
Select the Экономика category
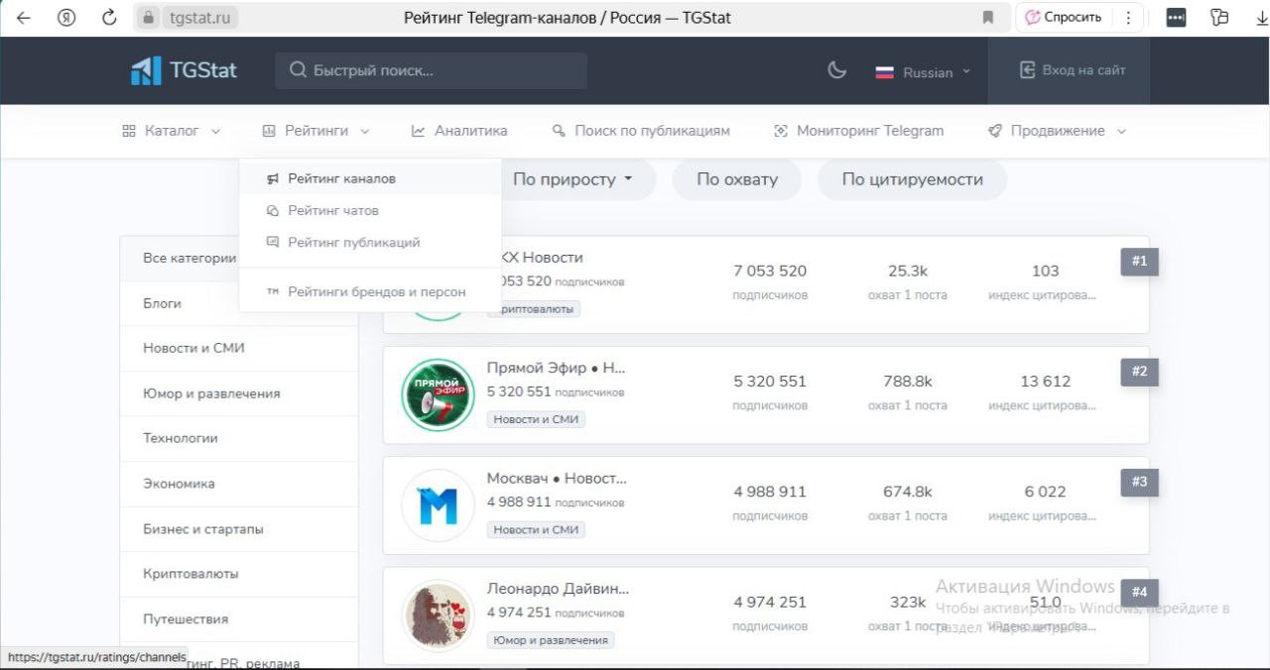tap(239, 484)
